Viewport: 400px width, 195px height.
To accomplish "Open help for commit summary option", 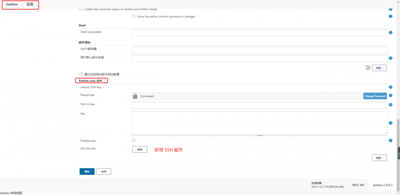I will tap(390, 16).
